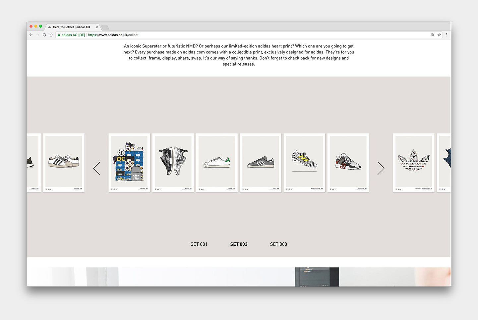478x320 pixels.
Task: Open the EQT Support sneaker print
Action: tap(348, 163)
